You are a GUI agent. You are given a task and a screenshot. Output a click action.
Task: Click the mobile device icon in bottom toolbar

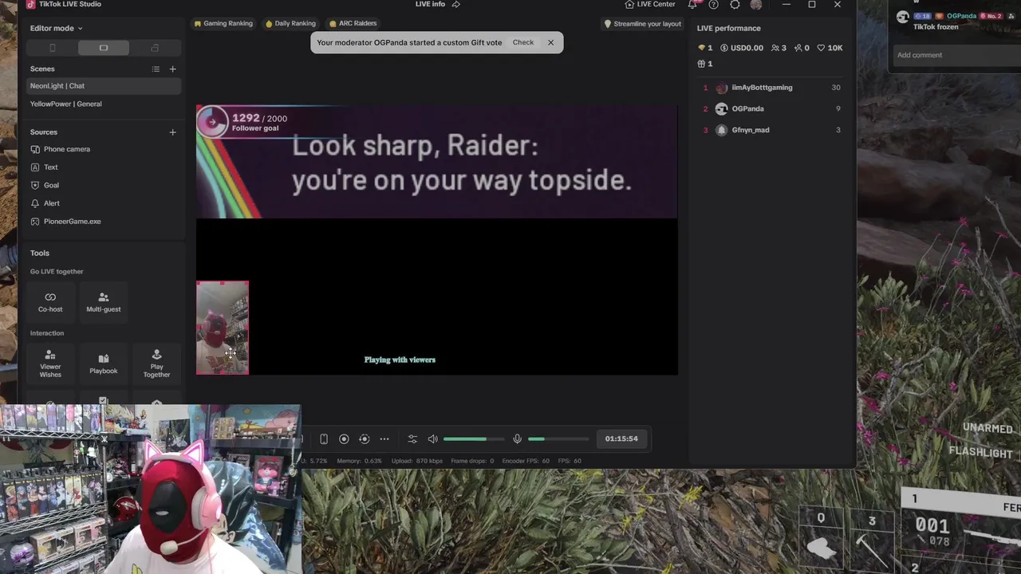(x=323, y=438)
